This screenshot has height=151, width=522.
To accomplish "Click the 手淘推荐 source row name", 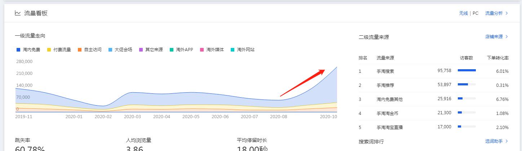I will coord(385,85).
